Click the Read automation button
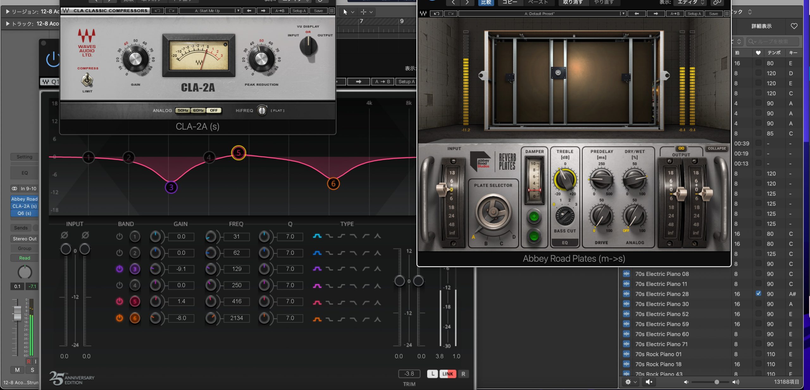The height and width of the screenshot is (390, 810). point(24,258)
